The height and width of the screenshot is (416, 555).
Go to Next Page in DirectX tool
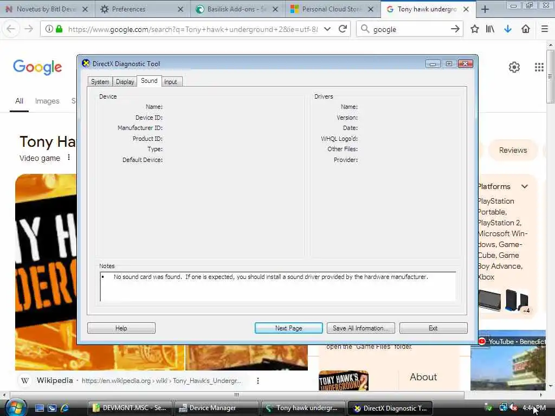point(288,328)
